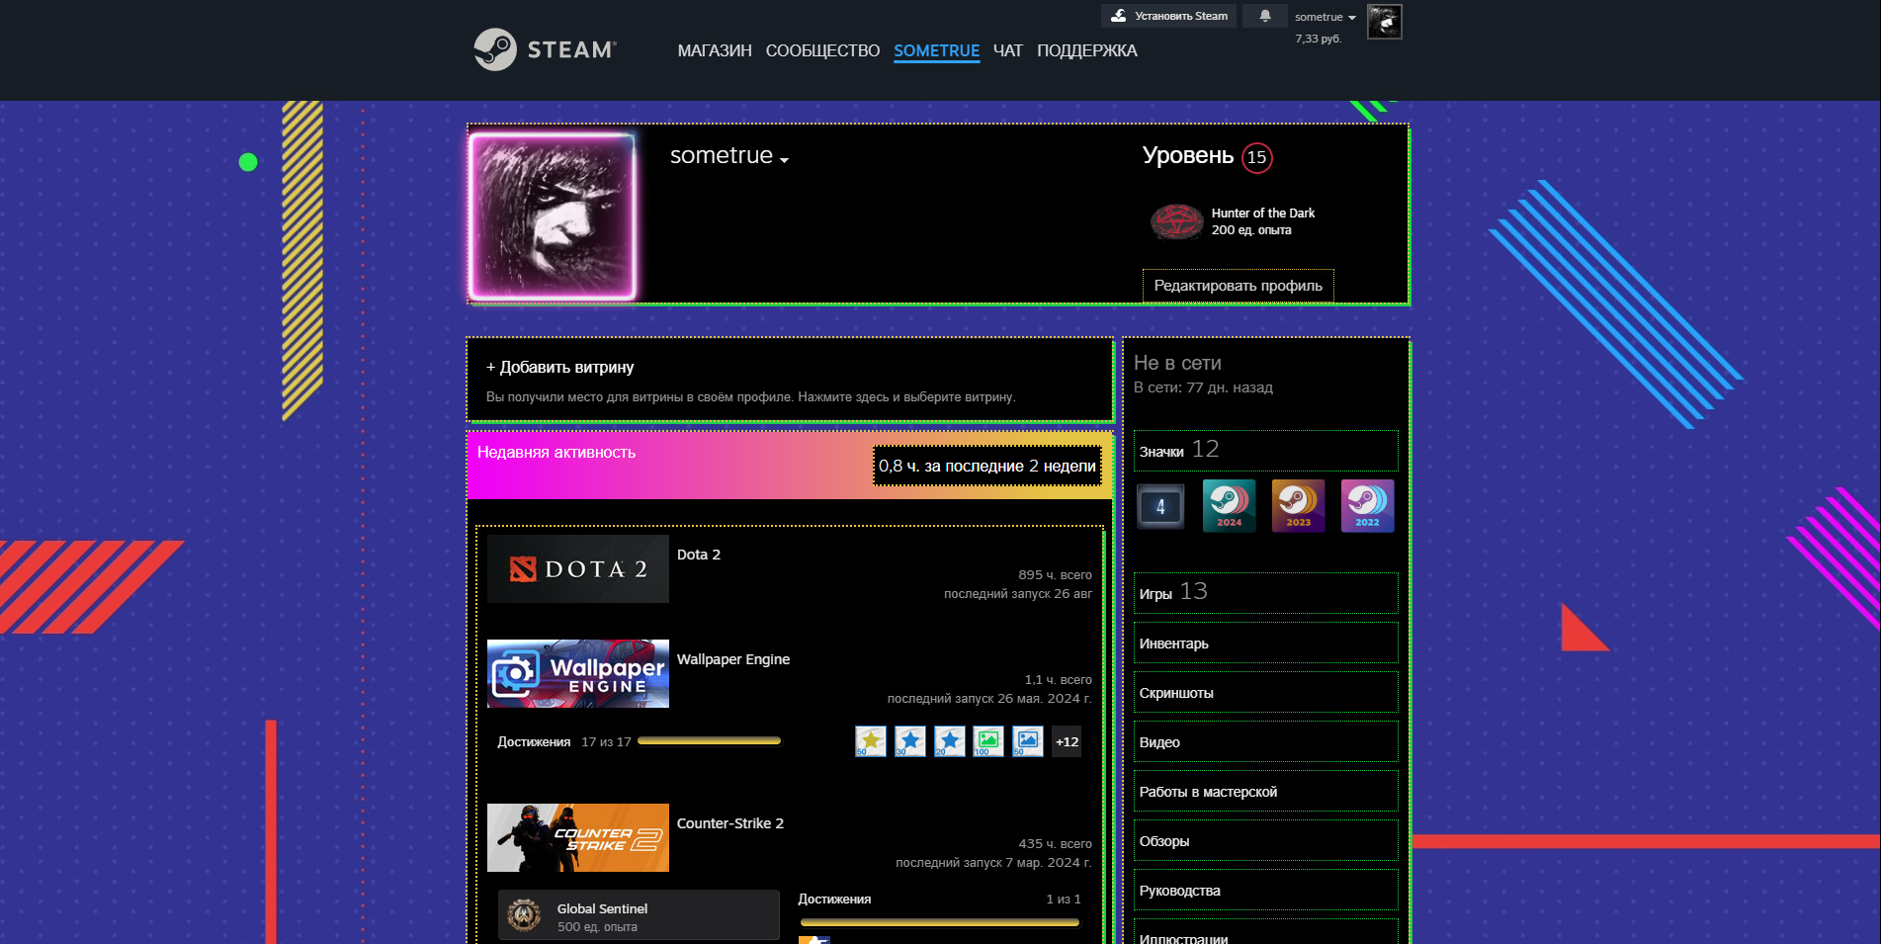
Task: Open the ПОДДЕРЖКА menu
Action: [x=1087, y=50]
